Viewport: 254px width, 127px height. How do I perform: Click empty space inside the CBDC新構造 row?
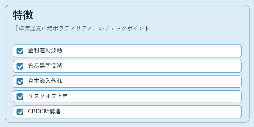point(150,112)
